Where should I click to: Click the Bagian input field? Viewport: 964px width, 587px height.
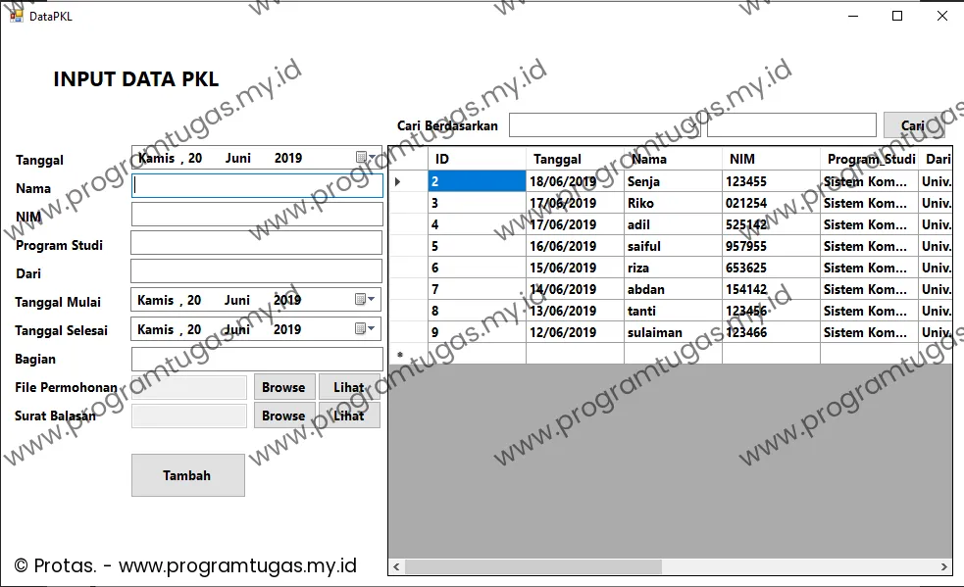point(257,359)
